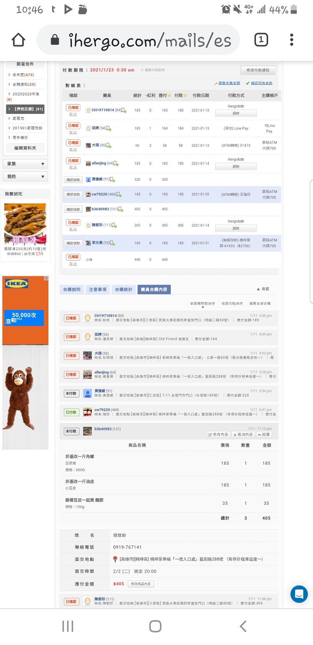Viewport: 313px width, 645px height.
Task: Click the 修改付款通知 button
Action: click(x=258, y=70)
